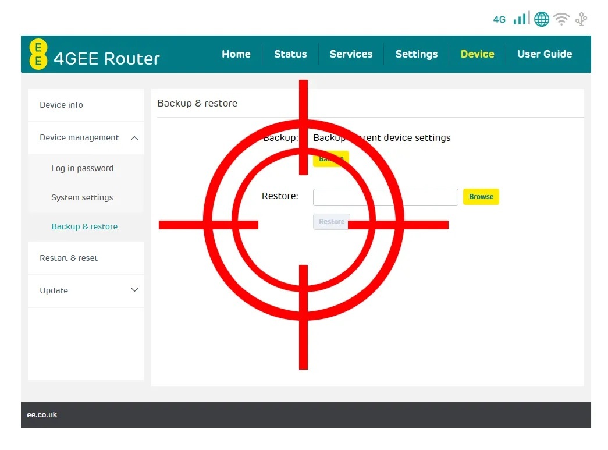Select Device info in the sidebar

[61, 105]
